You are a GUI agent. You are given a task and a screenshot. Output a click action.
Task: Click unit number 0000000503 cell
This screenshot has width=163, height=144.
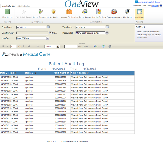62,77
